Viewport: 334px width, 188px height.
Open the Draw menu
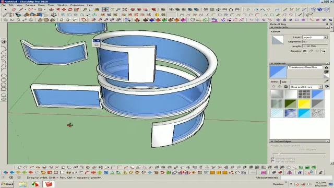[41, 5]
